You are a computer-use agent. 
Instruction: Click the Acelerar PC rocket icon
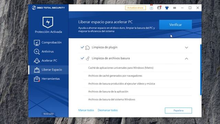[37, 61]
